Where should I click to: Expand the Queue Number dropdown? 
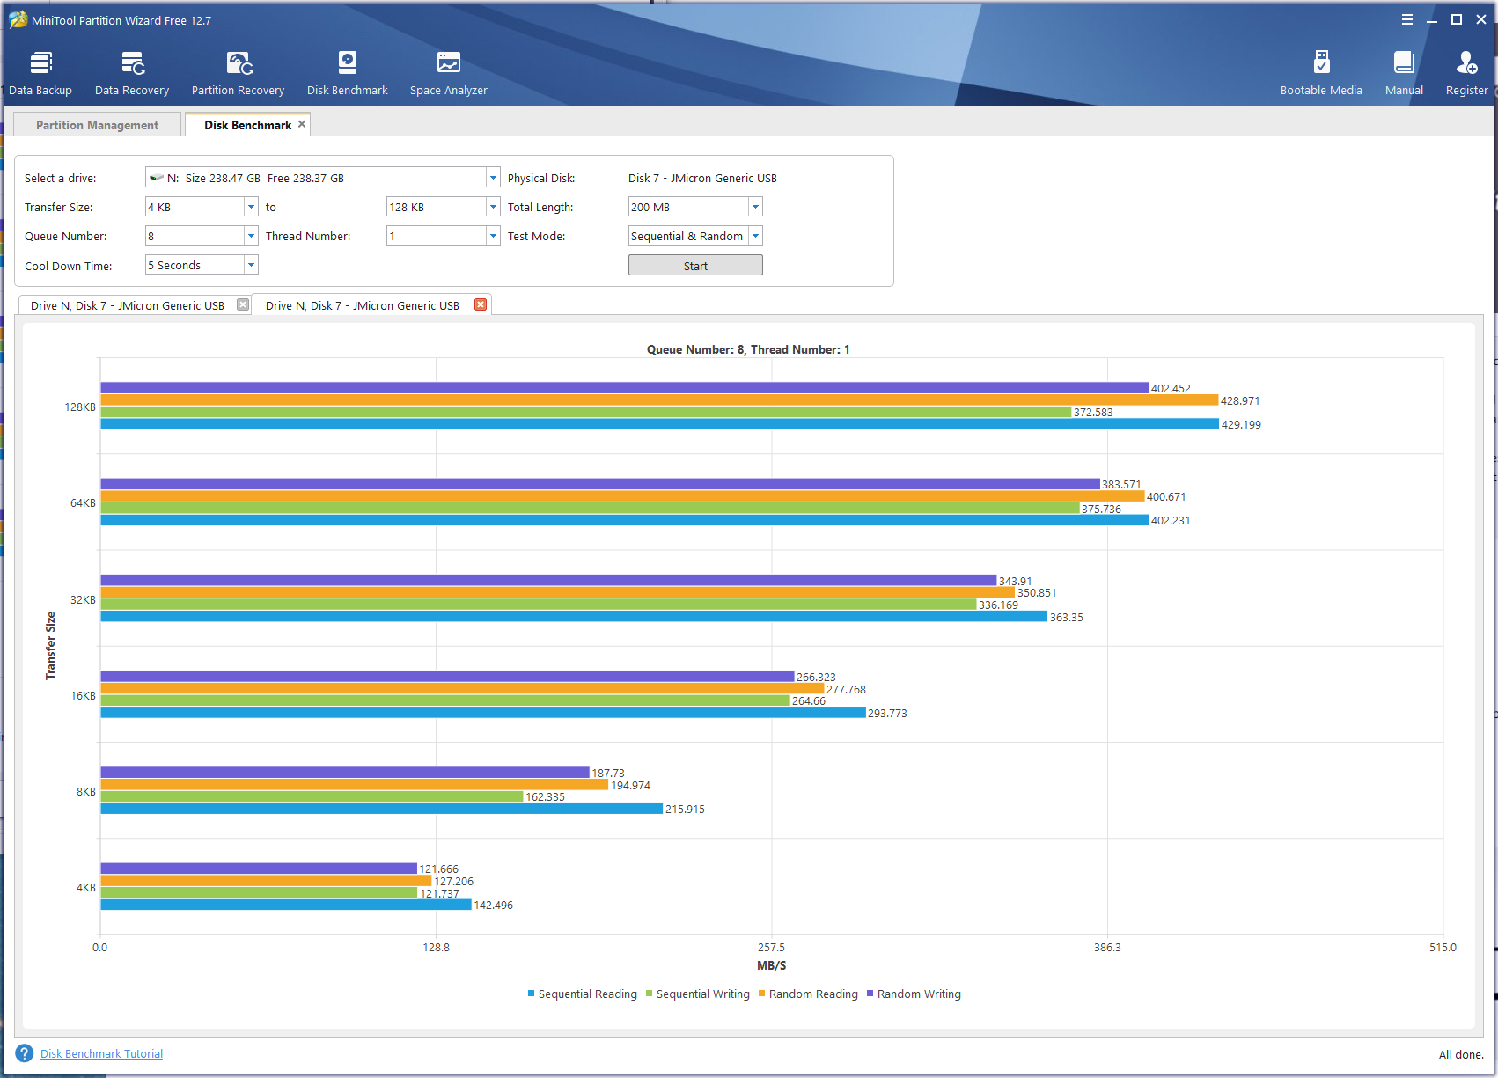[251, 236]
